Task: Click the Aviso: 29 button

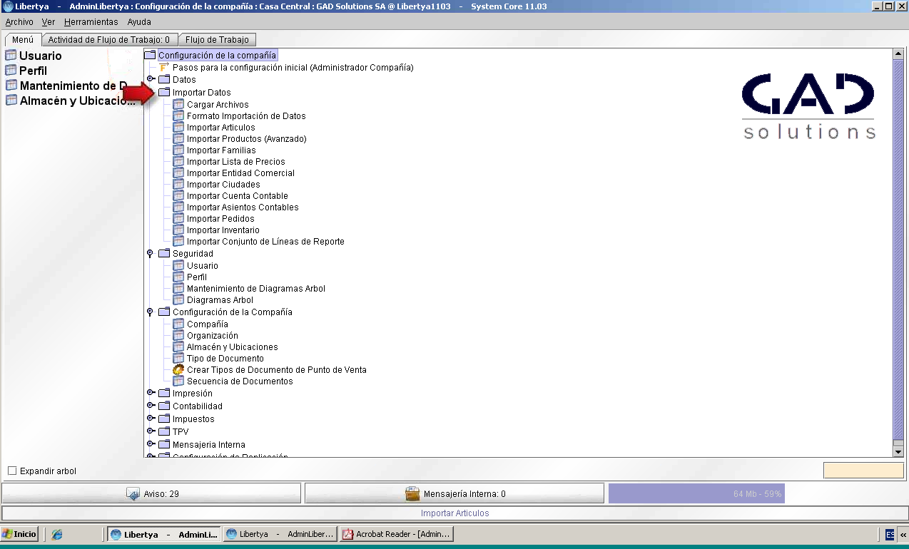Action: (x=151, y=493)
